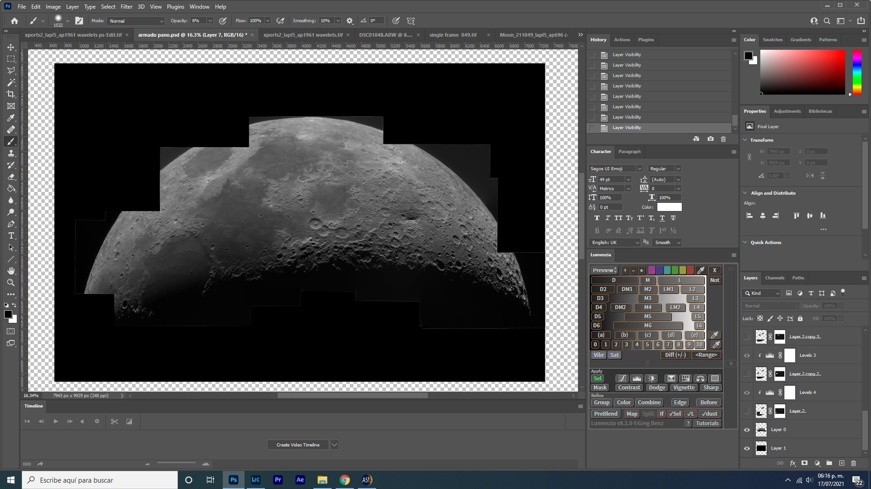
Task: Select the Pen tool
Action: 11,224
